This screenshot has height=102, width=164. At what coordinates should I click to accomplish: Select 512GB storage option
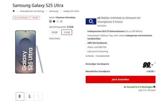(67, 32)
